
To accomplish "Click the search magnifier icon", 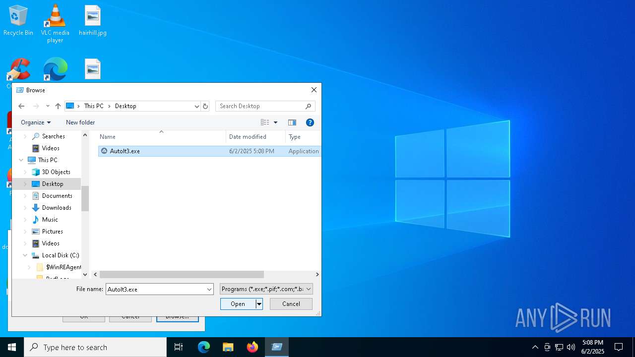I will (309, 106).
